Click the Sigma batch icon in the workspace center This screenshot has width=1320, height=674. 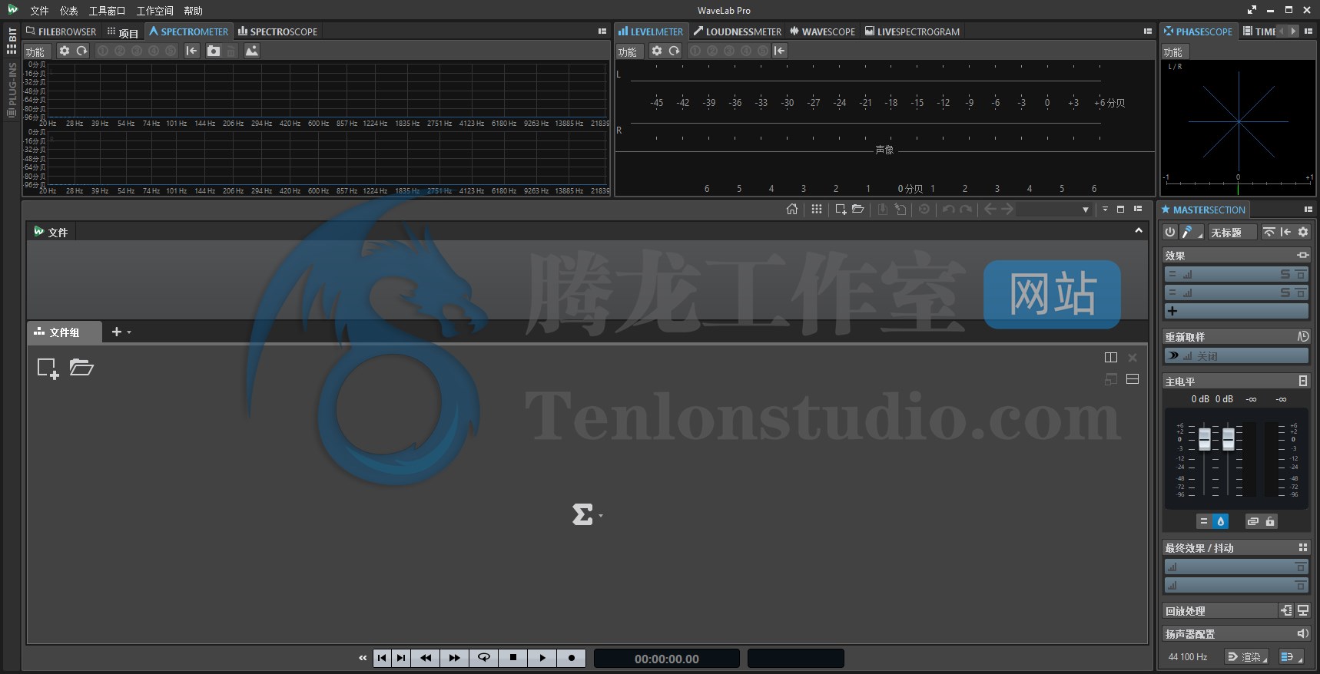coord(582,514)
